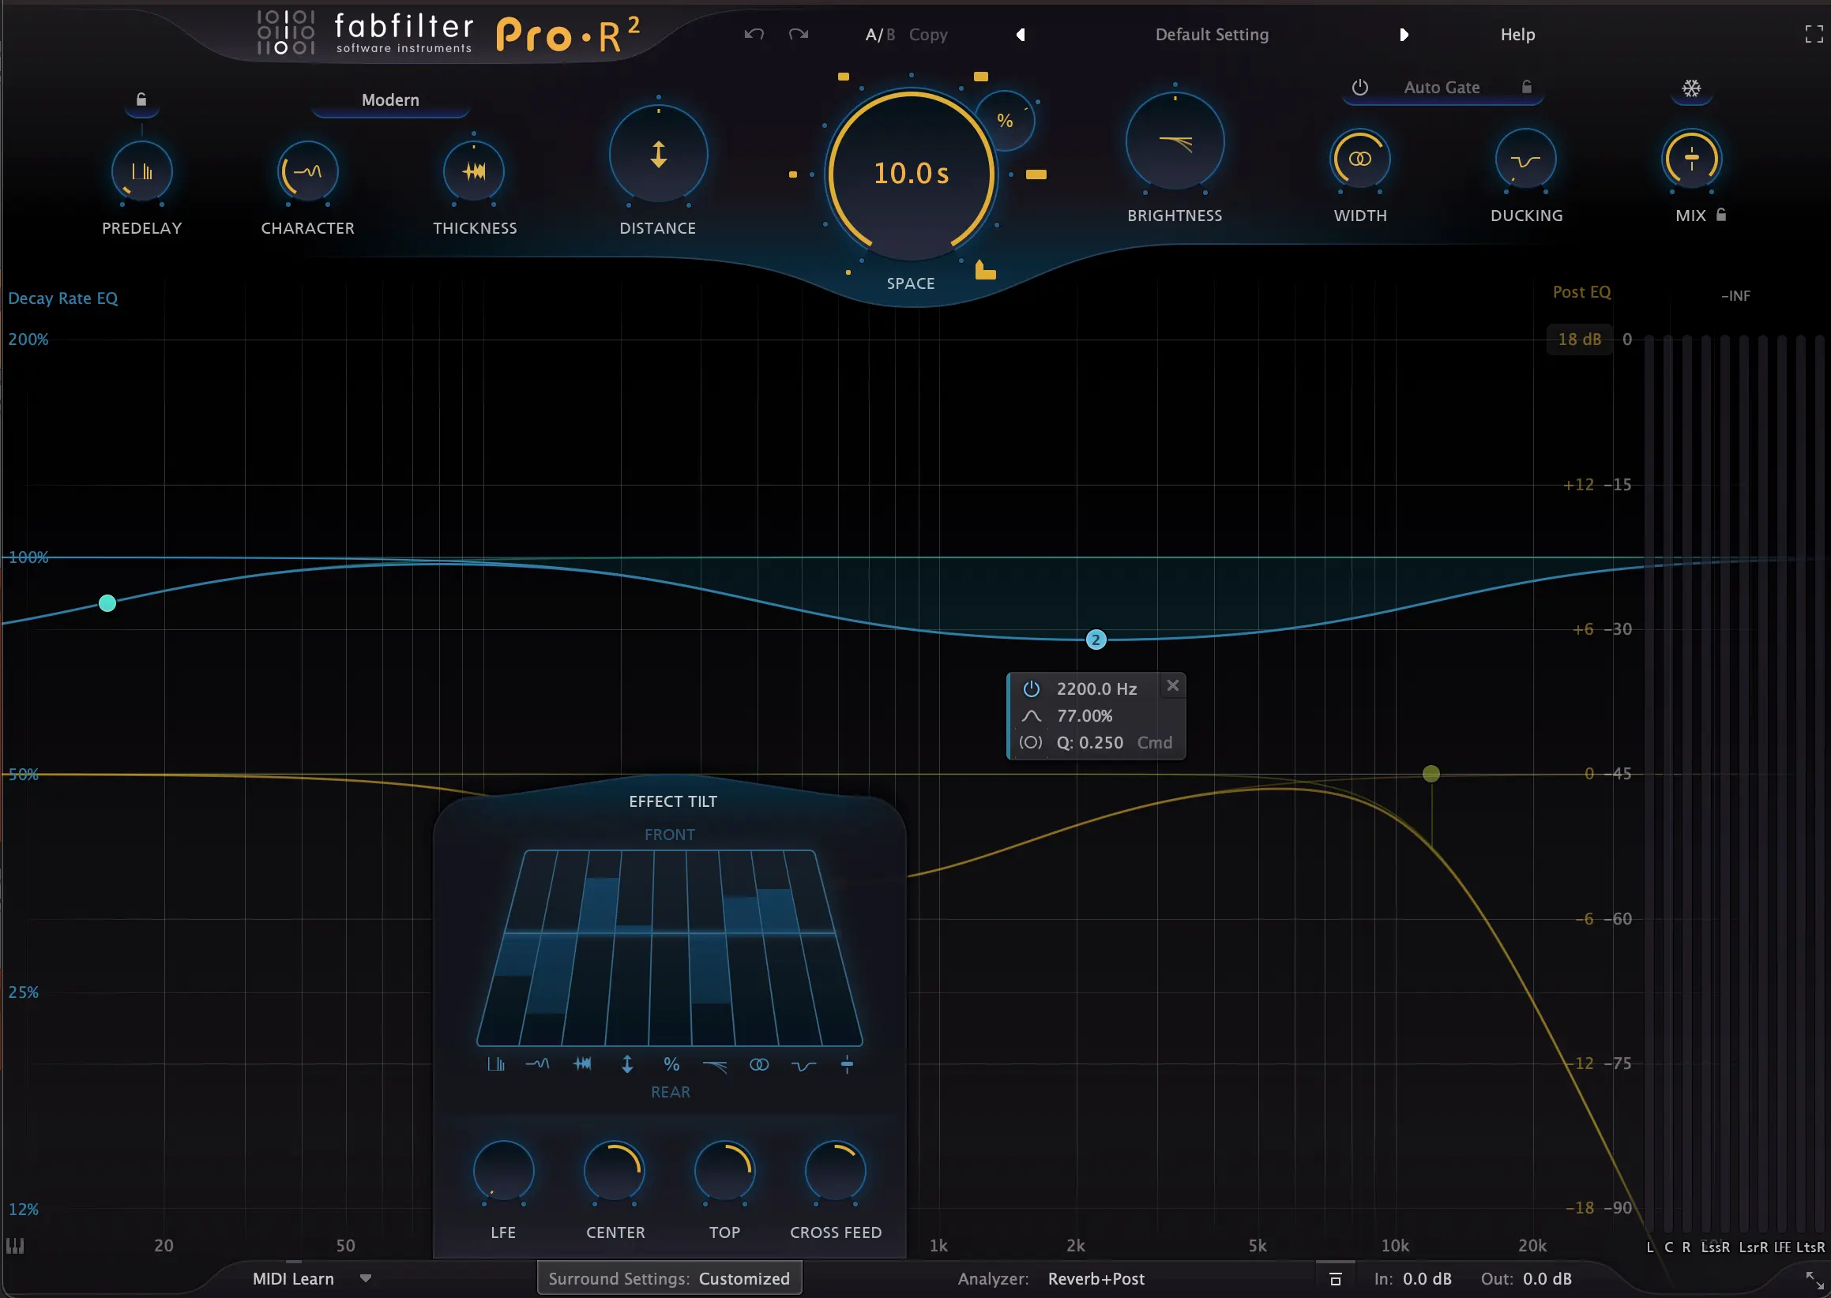Click the ducking icon below Effect Tilt grid

tap(803, 1065)
